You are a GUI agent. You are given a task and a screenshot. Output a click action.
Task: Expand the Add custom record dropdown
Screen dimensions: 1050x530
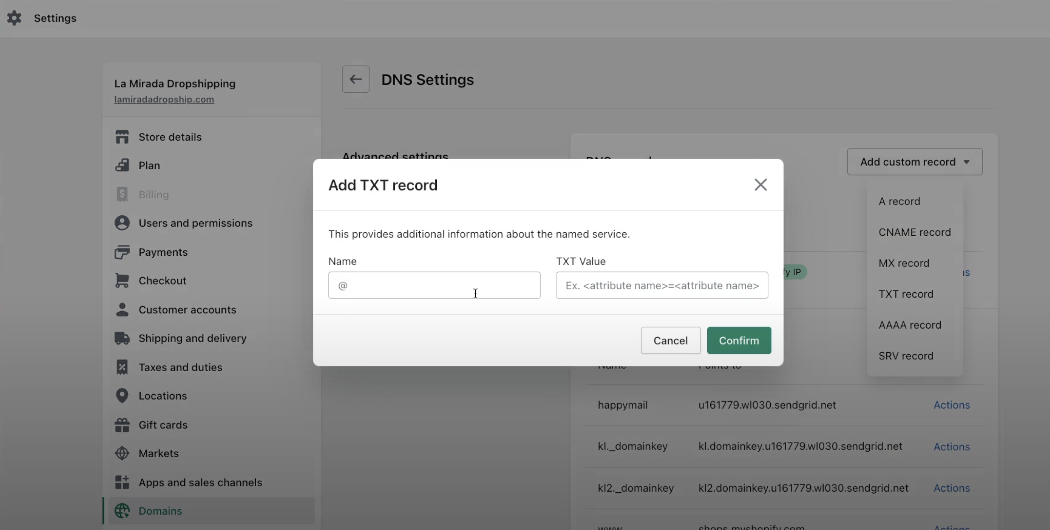click(x=914, y=162)
